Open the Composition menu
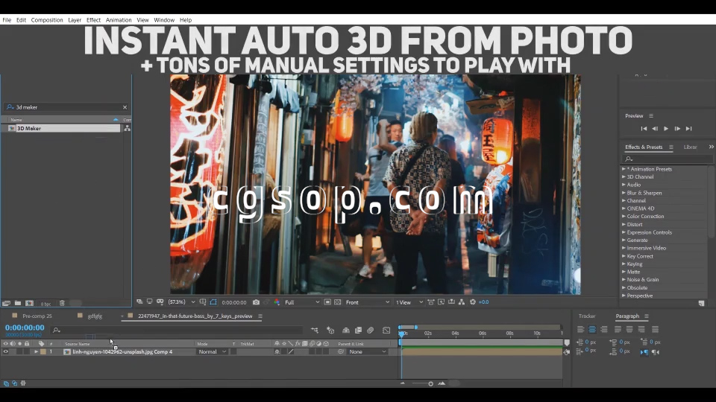Viewport: 716px width, 402px height. pos(47,20)
